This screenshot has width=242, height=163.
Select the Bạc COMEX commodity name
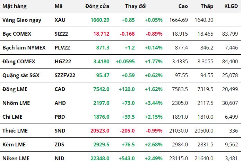tap(17, 34)
